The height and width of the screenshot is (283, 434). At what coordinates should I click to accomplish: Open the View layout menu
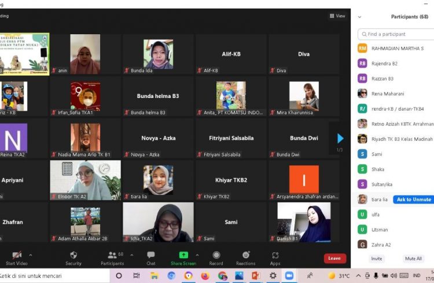point(337,16)
